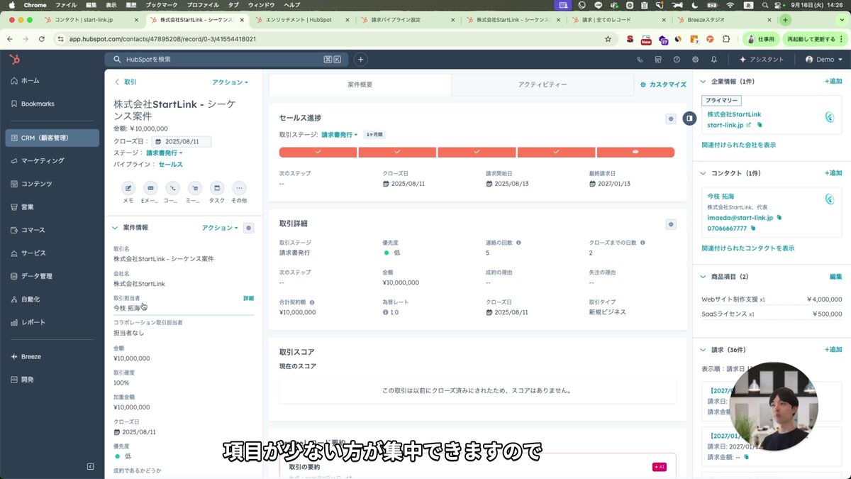The image size is (851, 479).
Task: Compose an email via the Eメール icon
Action: 150,189
